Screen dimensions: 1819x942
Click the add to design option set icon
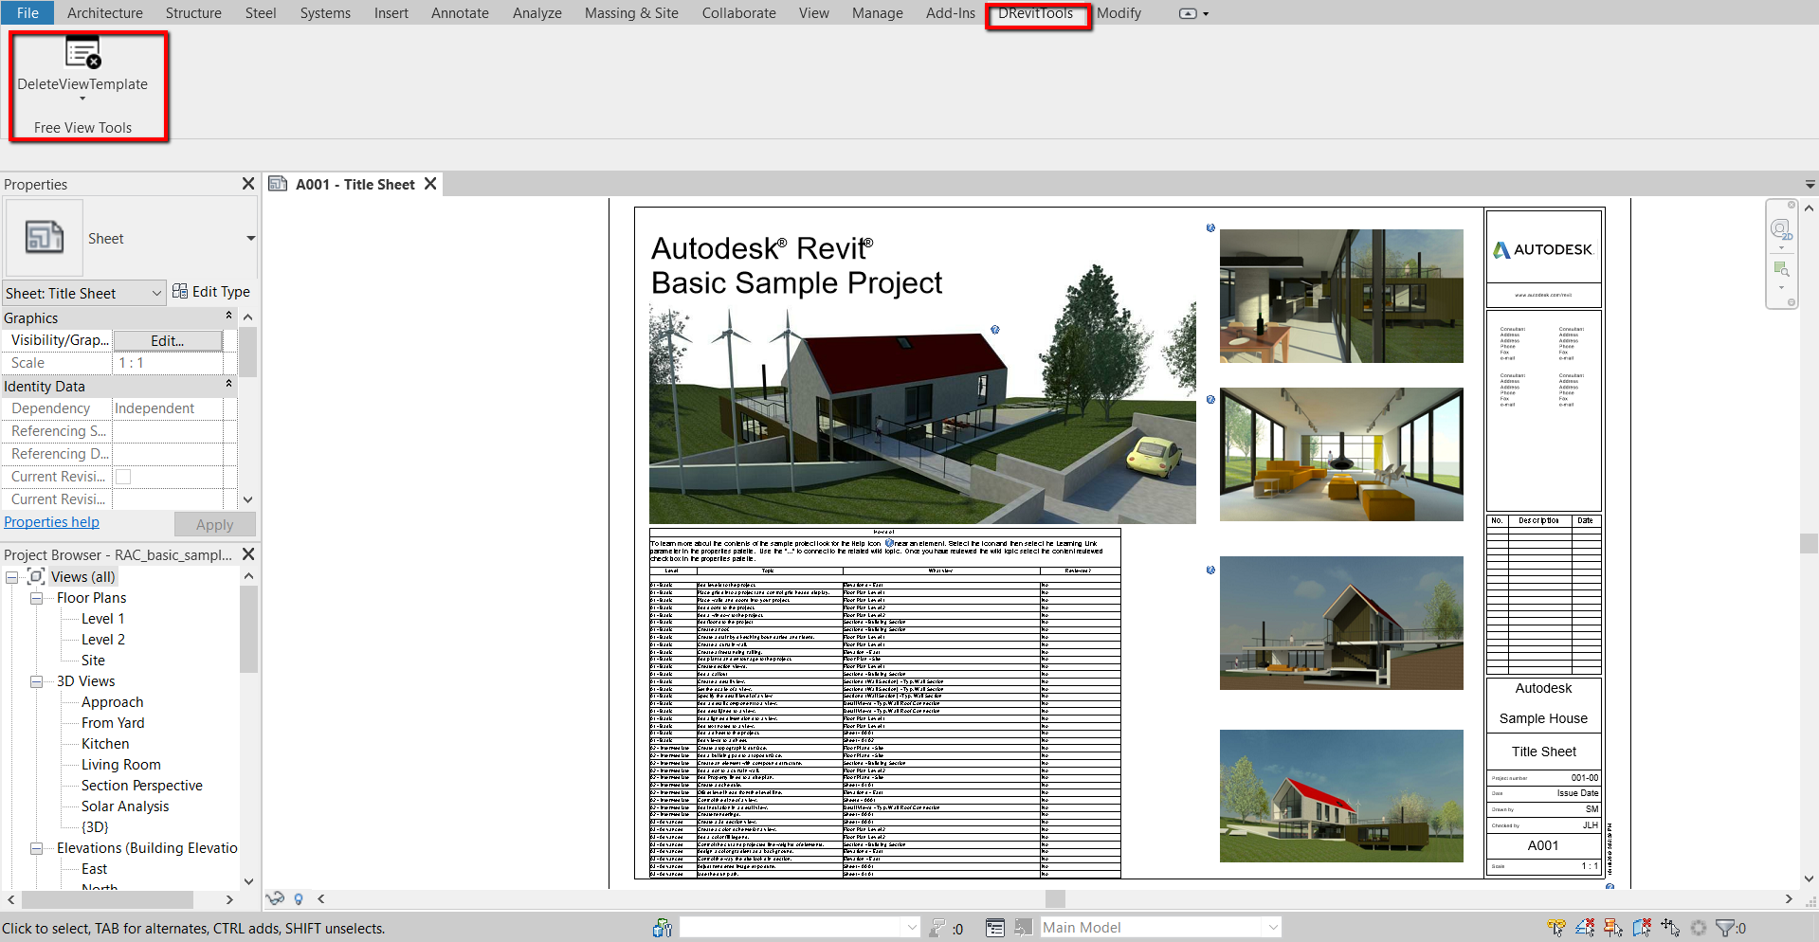pos(1023,928)
